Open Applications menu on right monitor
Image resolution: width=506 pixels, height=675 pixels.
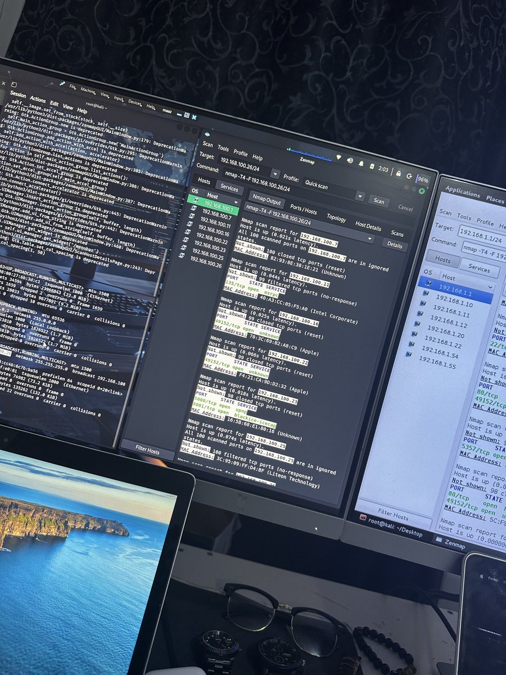[x=463, y=193]
